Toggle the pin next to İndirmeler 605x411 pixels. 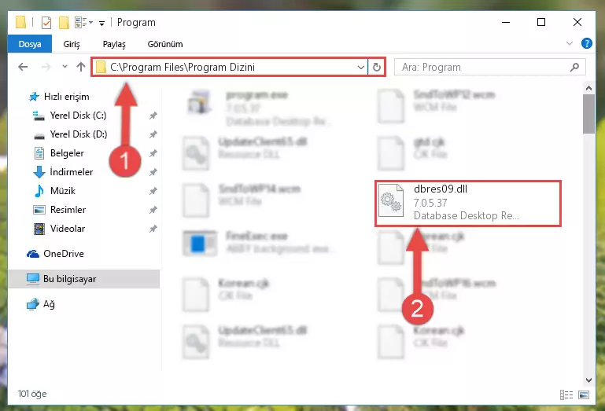coord(153,172)
